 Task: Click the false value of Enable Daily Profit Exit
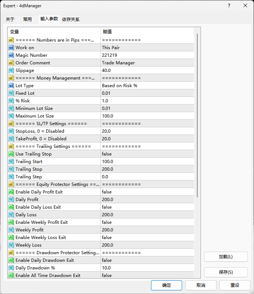click(x=107, y=192)
